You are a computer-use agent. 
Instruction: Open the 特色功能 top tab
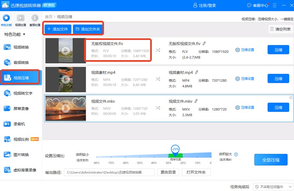[6, 20]
